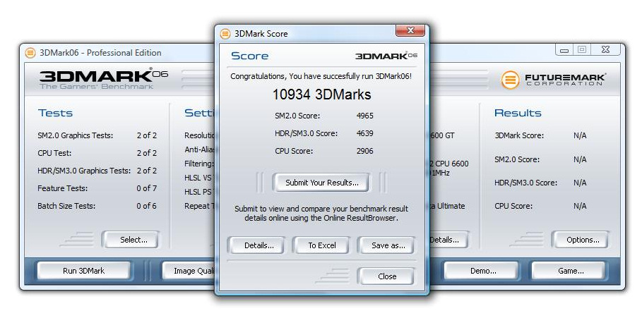
Task: Export the score with To Excel
Action: (x=321, y=245)
